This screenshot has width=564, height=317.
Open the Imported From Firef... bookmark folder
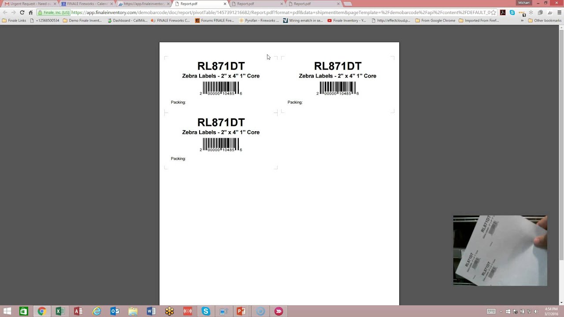point(479,20)
